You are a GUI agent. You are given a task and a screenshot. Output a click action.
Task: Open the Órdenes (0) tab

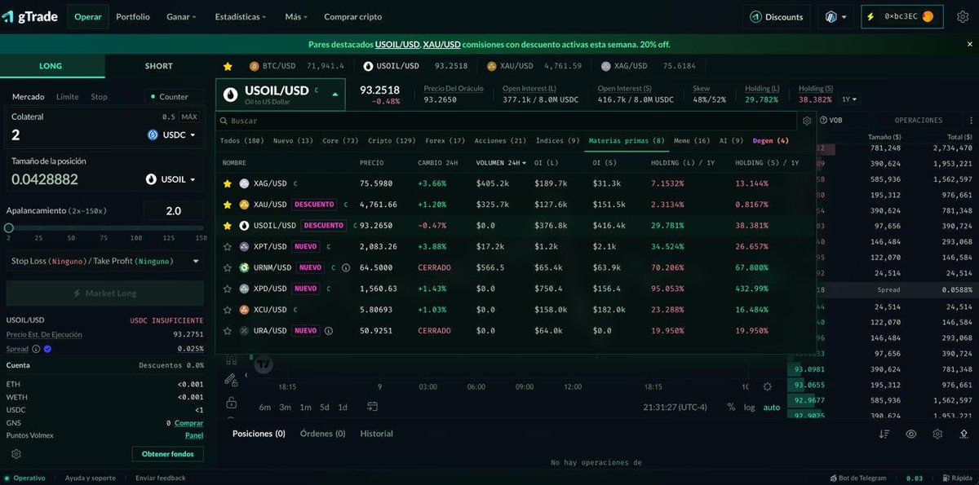point(322,434)
